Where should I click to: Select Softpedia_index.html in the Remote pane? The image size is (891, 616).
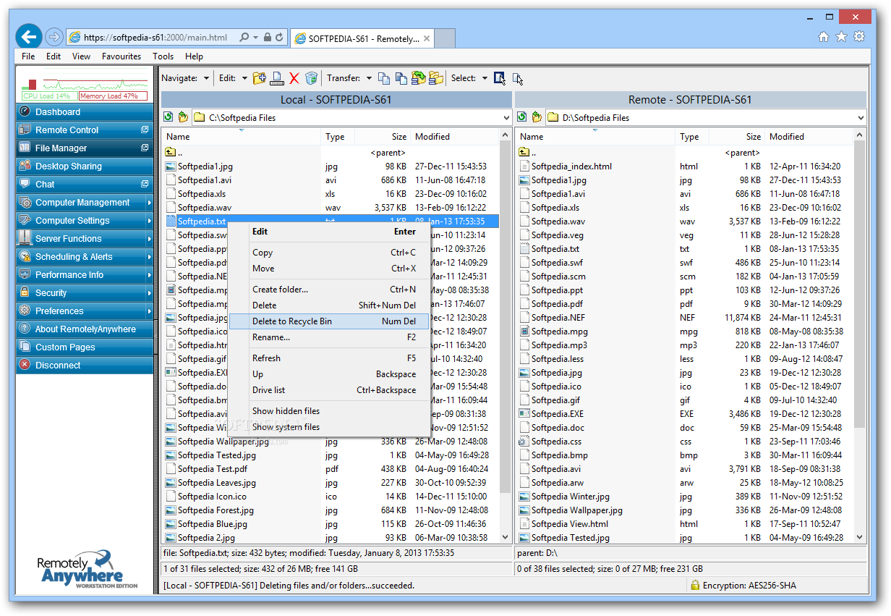coord(571,166)
